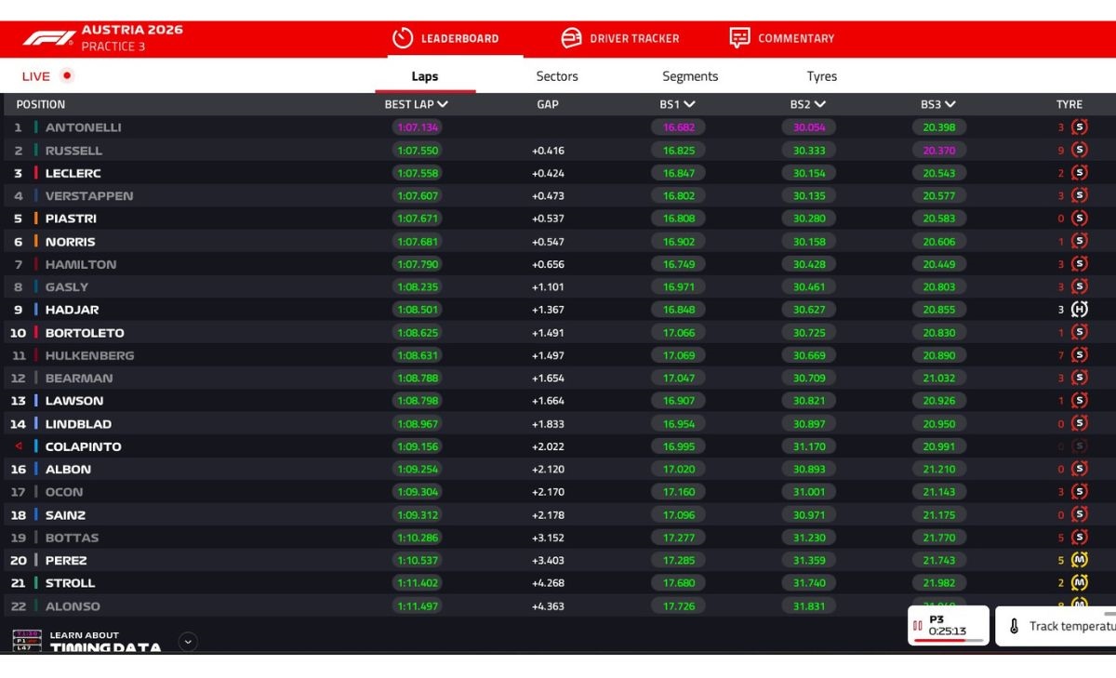Click the thermometer icon for track temperature

pos(1015,627)
